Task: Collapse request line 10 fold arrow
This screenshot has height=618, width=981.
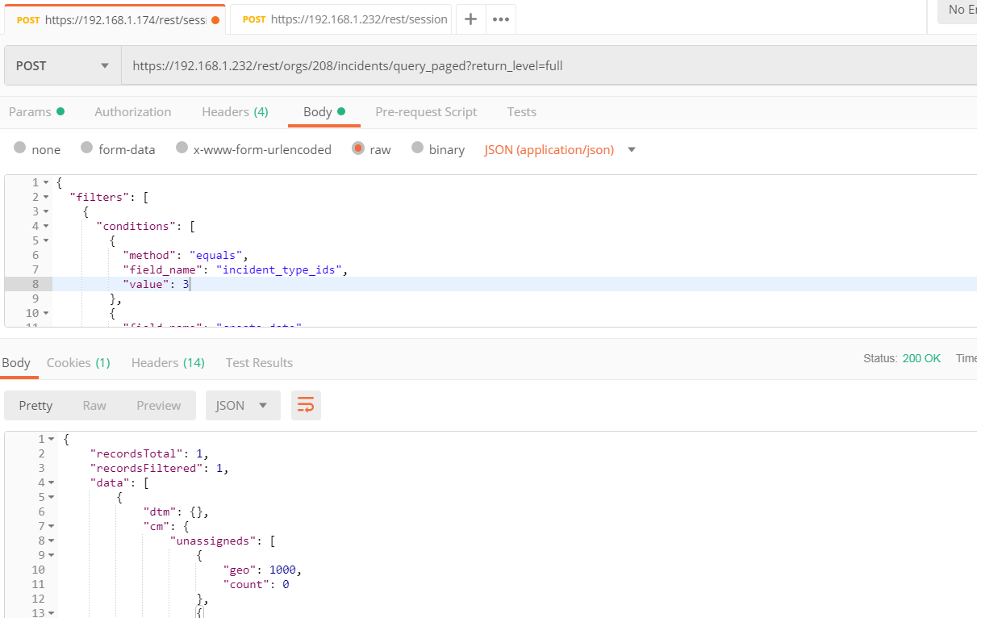Action: (46, 313)
